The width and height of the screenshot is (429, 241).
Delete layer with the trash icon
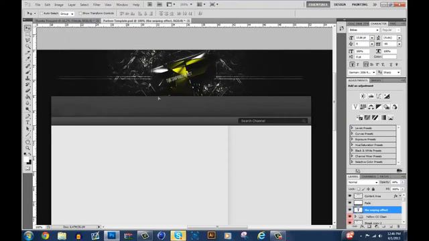tap(398, 226)
